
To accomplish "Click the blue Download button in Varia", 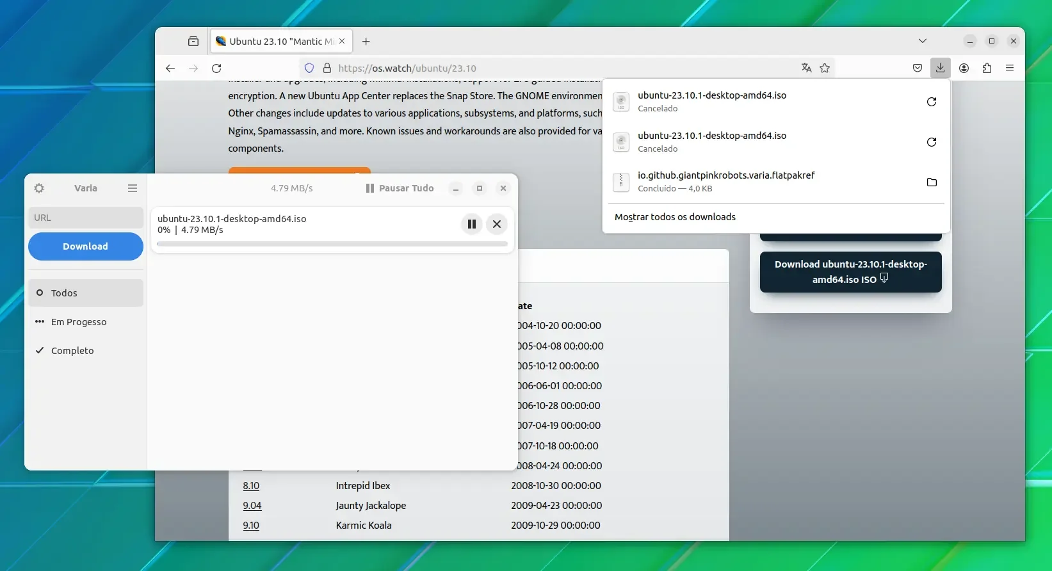I will (86, 246).
